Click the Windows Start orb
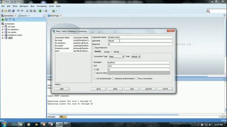Image resolution: width=227 pixels, height=127 pixels. pos(4,124)
